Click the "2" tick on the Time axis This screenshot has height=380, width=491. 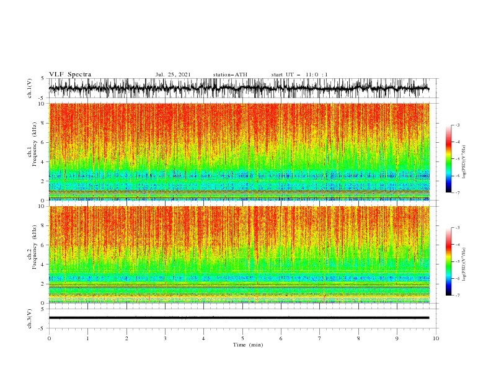pyautogui.click(x=126, y=338)
